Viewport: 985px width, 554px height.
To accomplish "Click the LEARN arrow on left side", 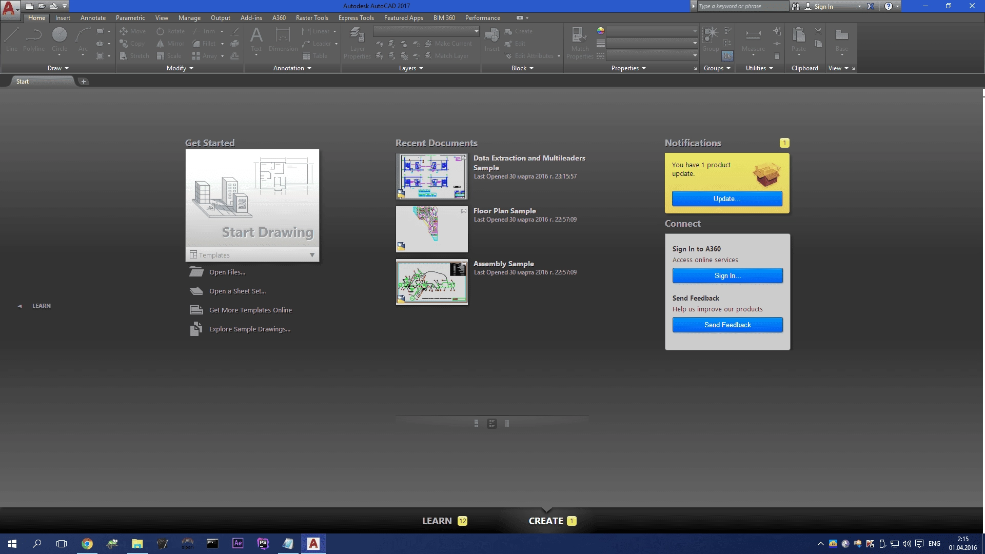I will (19, 306).
